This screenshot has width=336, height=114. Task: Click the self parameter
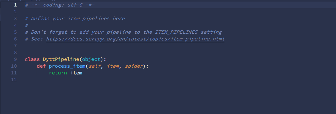coord(94,66)
